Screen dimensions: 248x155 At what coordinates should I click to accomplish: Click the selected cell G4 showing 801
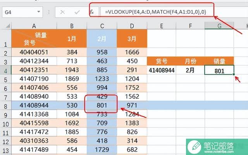(219, 70)
